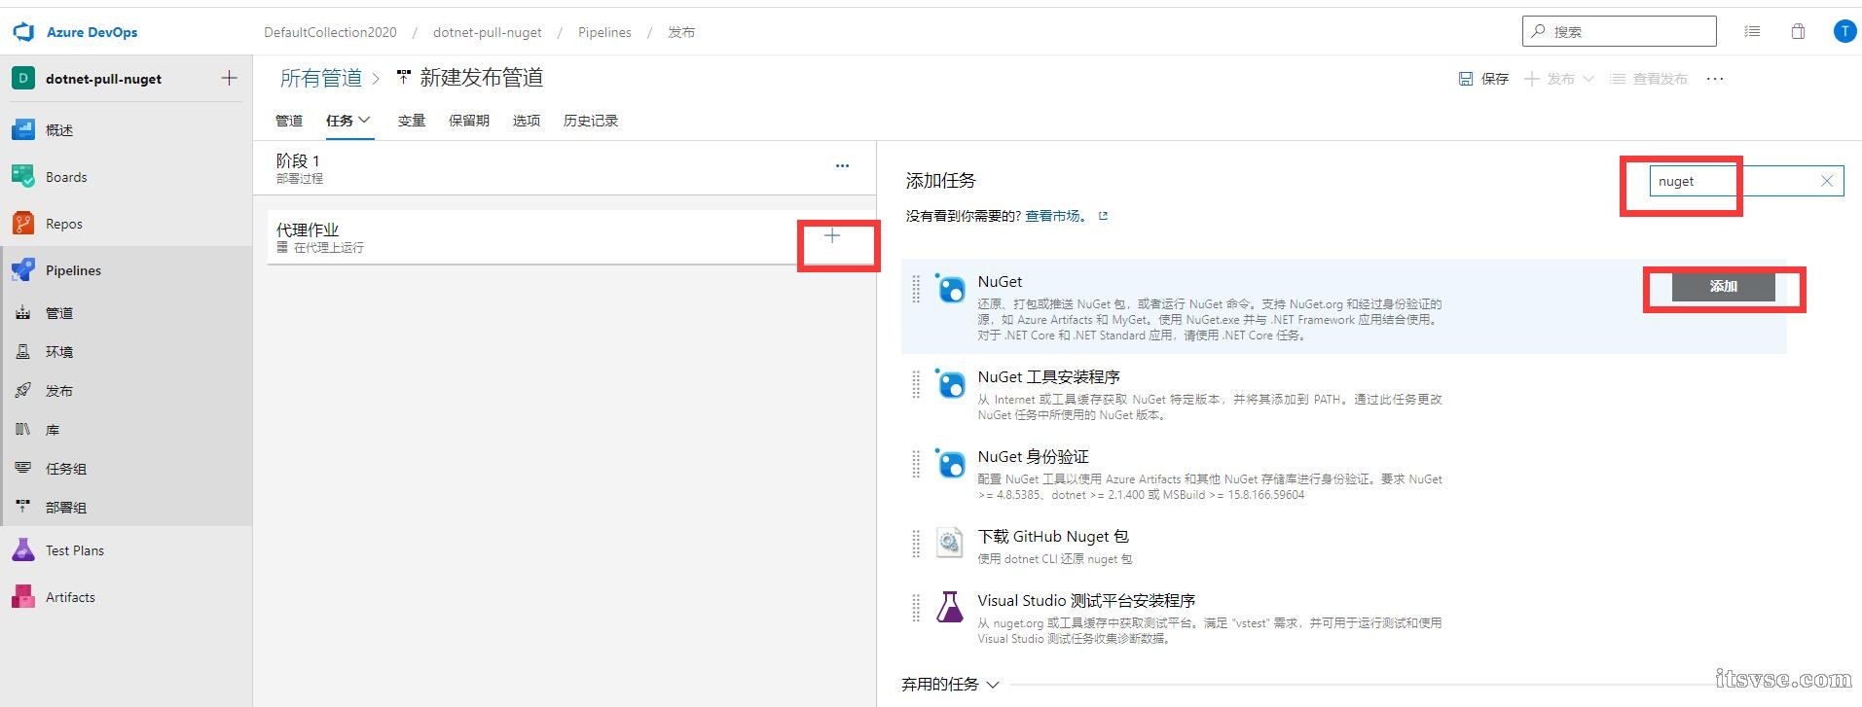
Task: Open the user profile avatar T
Action: 1844,31
